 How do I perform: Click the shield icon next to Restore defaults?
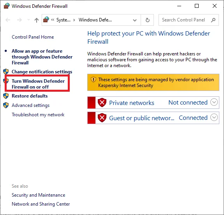pyautogui.click(x=6, y=96)
